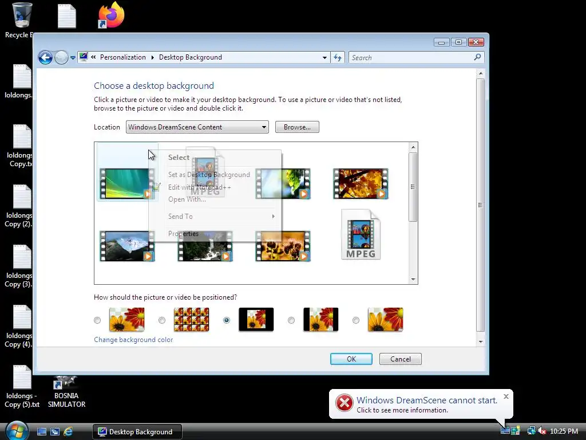Click Show Desktop in Quick Launch
This screenshot has width=586, height=440.
point(41,432)
